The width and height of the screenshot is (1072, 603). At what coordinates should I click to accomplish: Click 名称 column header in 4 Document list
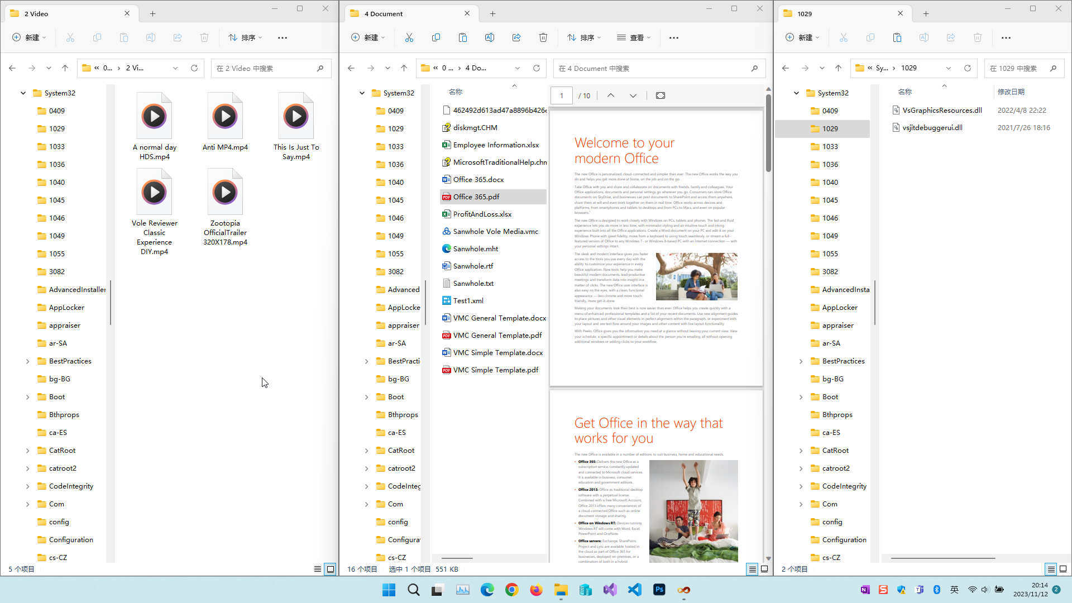tap(456, 92)
